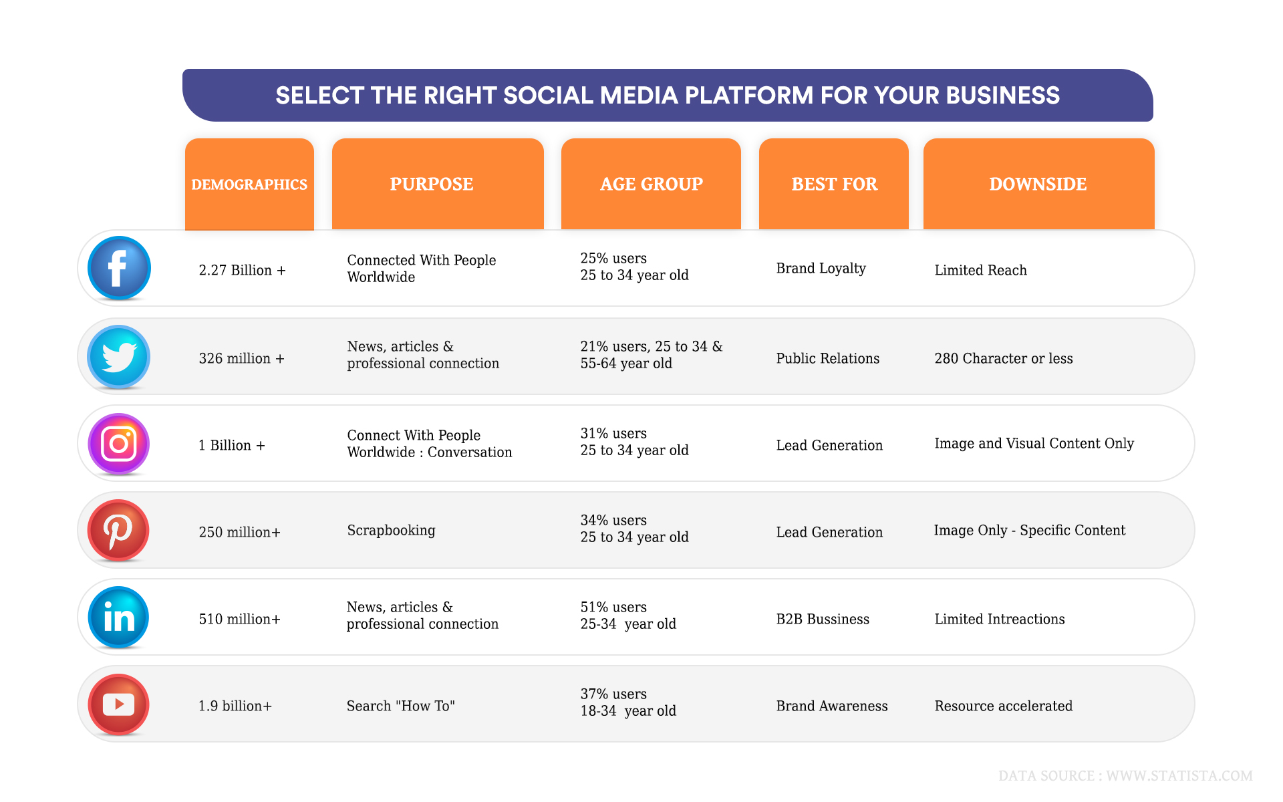Screen dimensions: 1283x802
Task: Select the Downside column header
Action: [x=1038, y=184]
